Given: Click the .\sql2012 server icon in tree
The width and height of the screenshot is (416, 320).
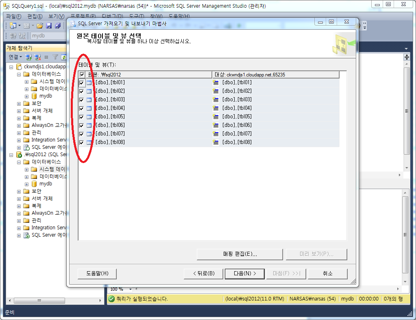Looking at the screenshot, I should click(19, 155).
